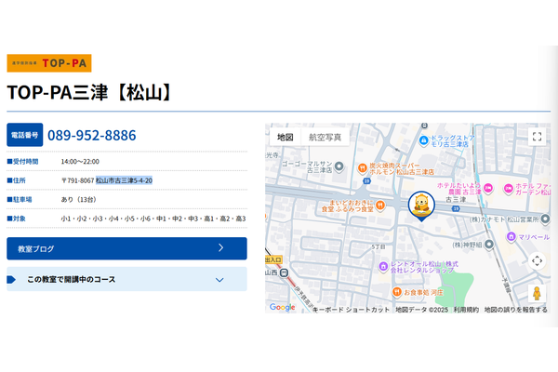
Task: Open the 教室ブログ button
Action: pos(126,248)
